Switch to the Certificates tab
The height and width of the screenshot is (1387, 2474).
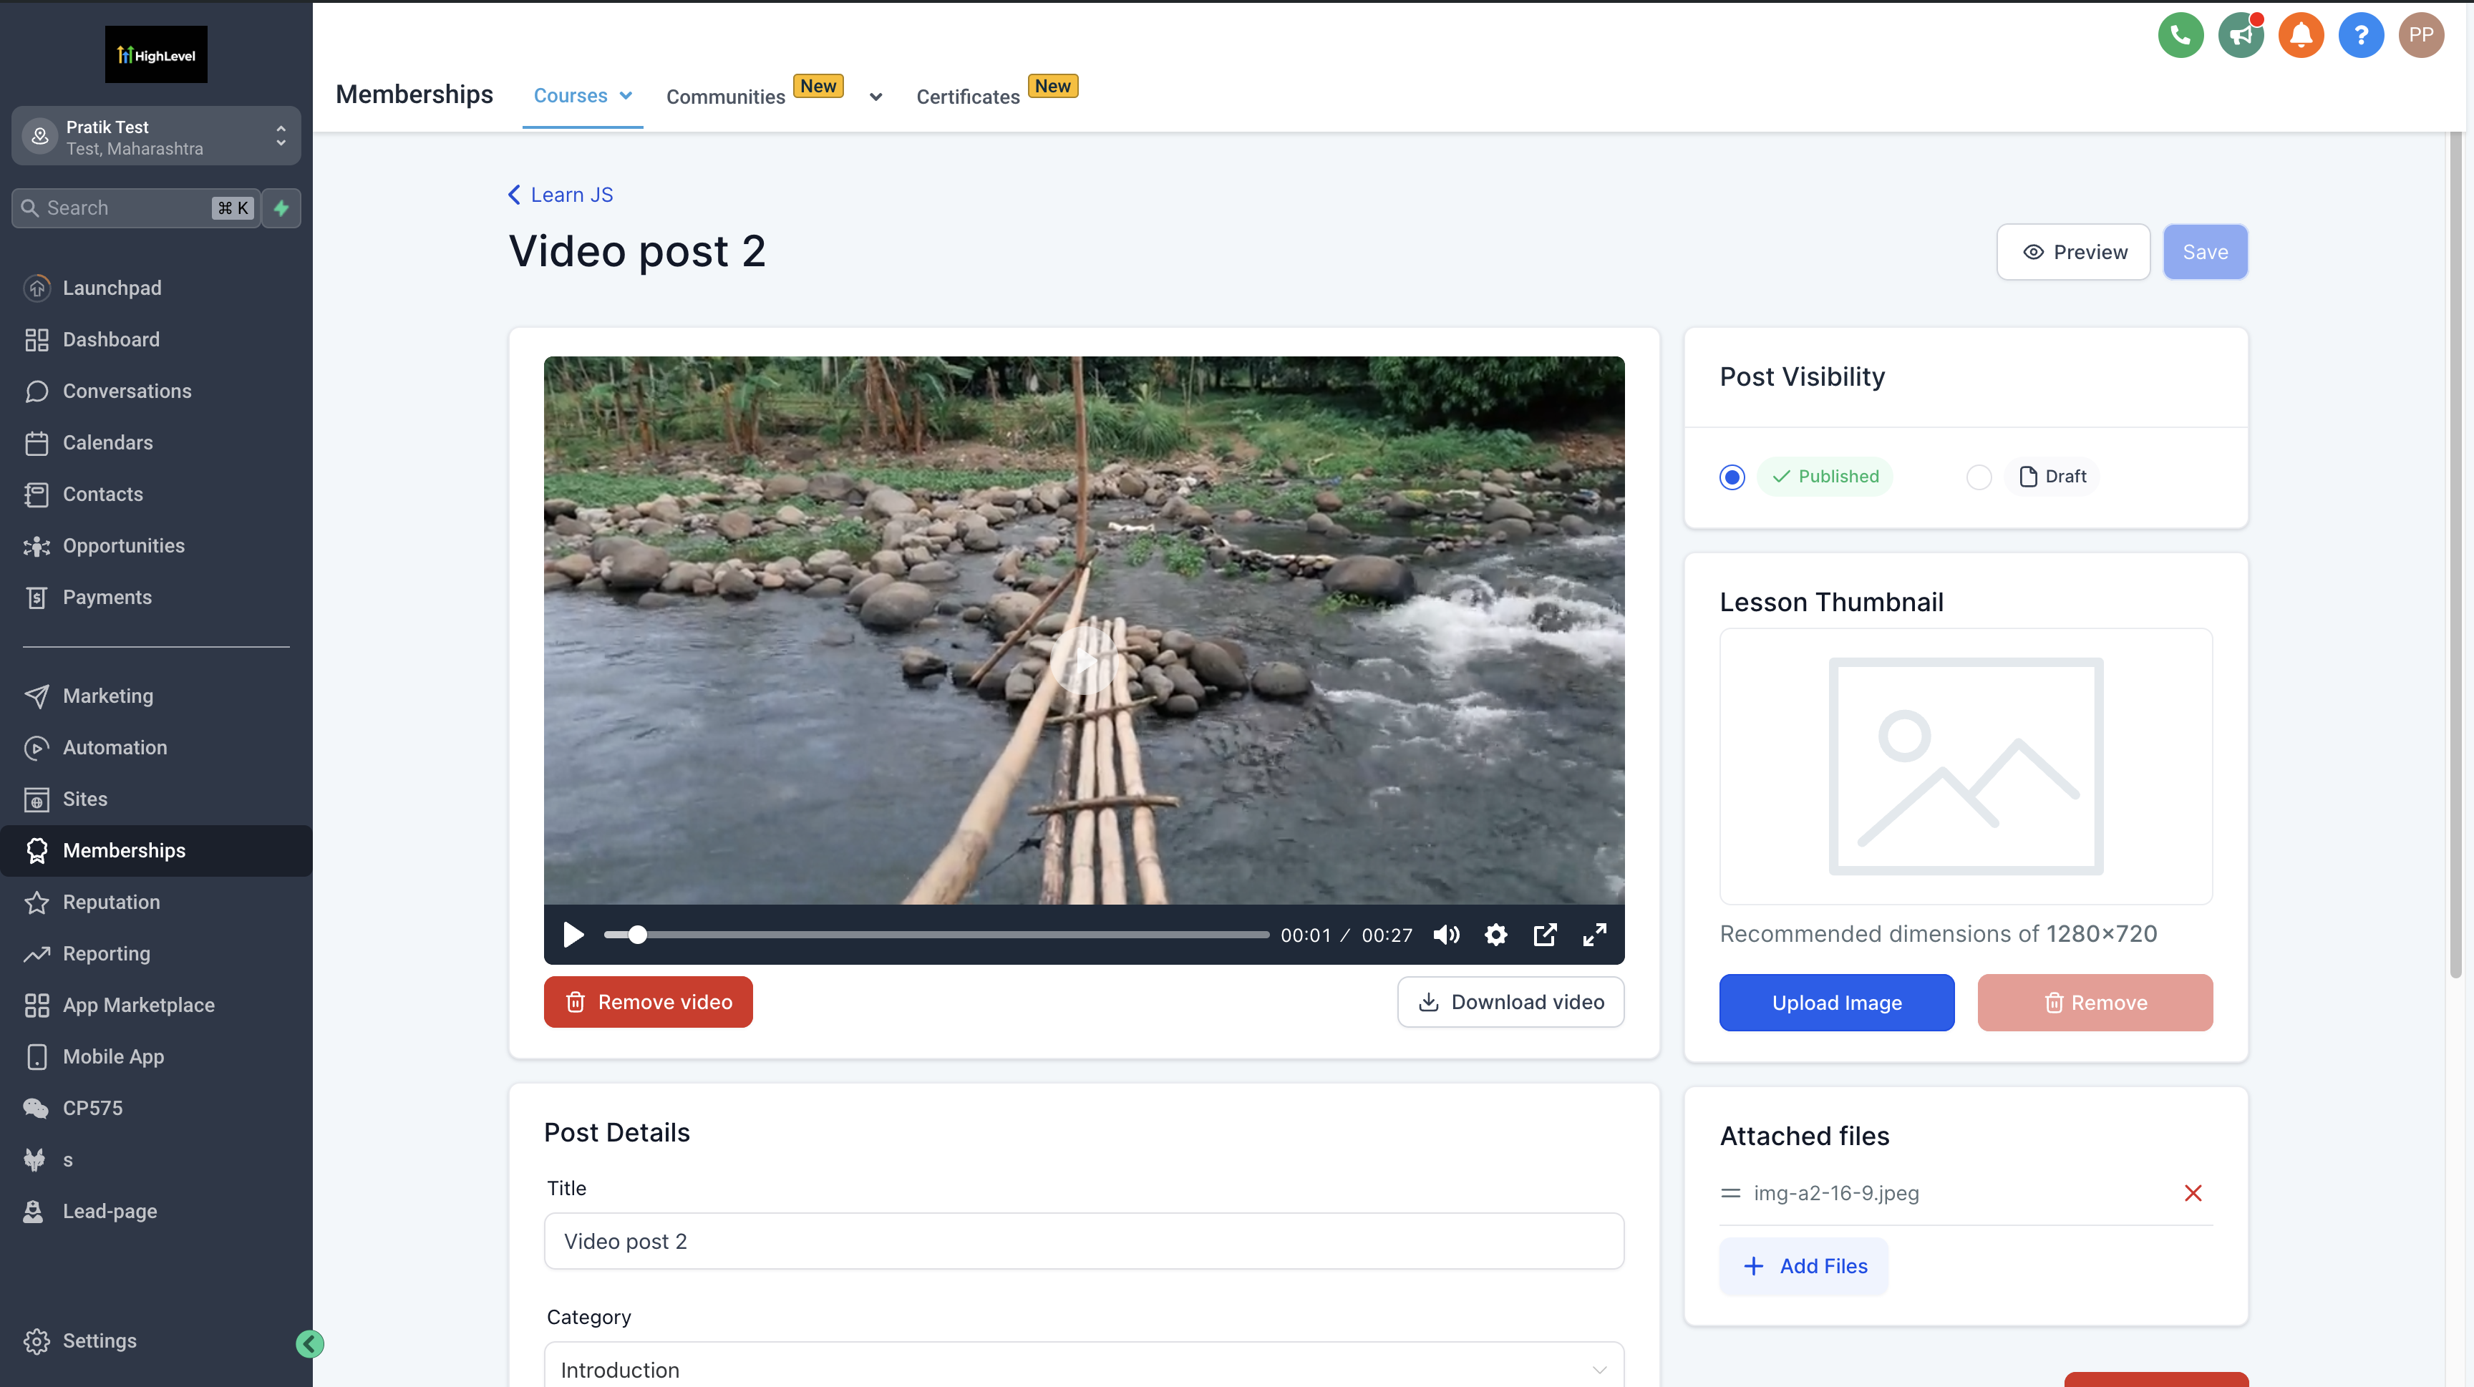967,97
